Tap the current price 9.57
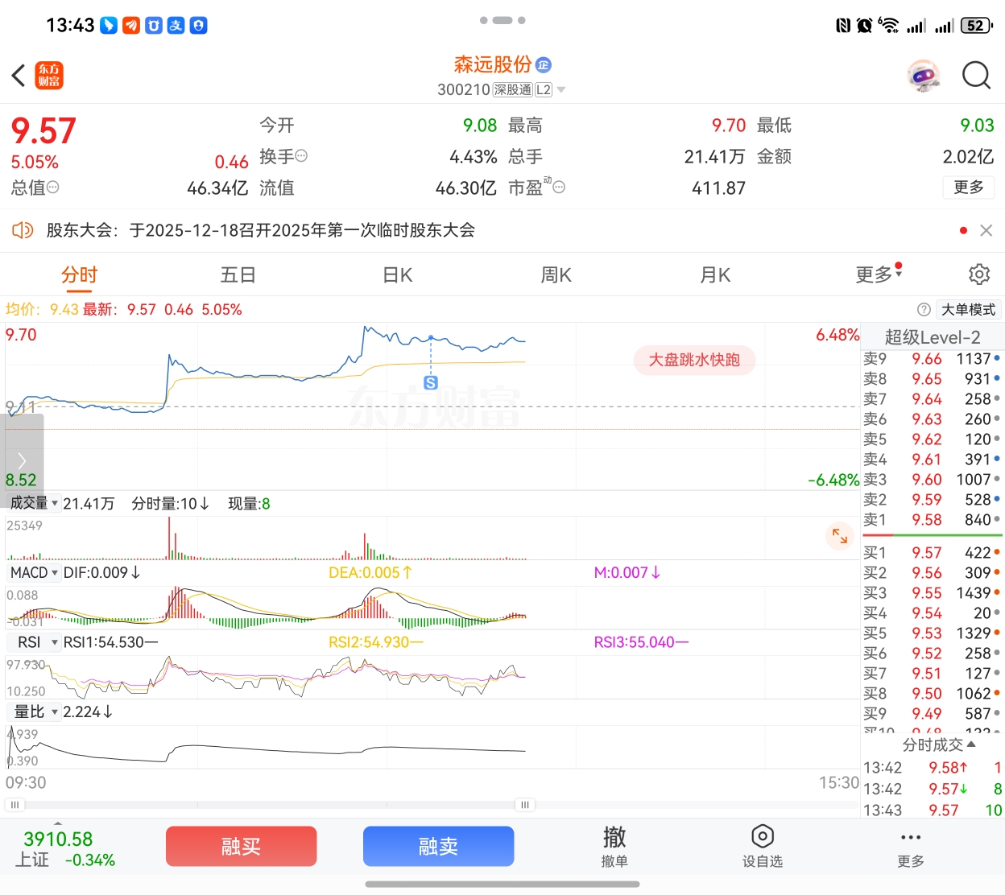1005x895 pixels. [x=43, y=130]
